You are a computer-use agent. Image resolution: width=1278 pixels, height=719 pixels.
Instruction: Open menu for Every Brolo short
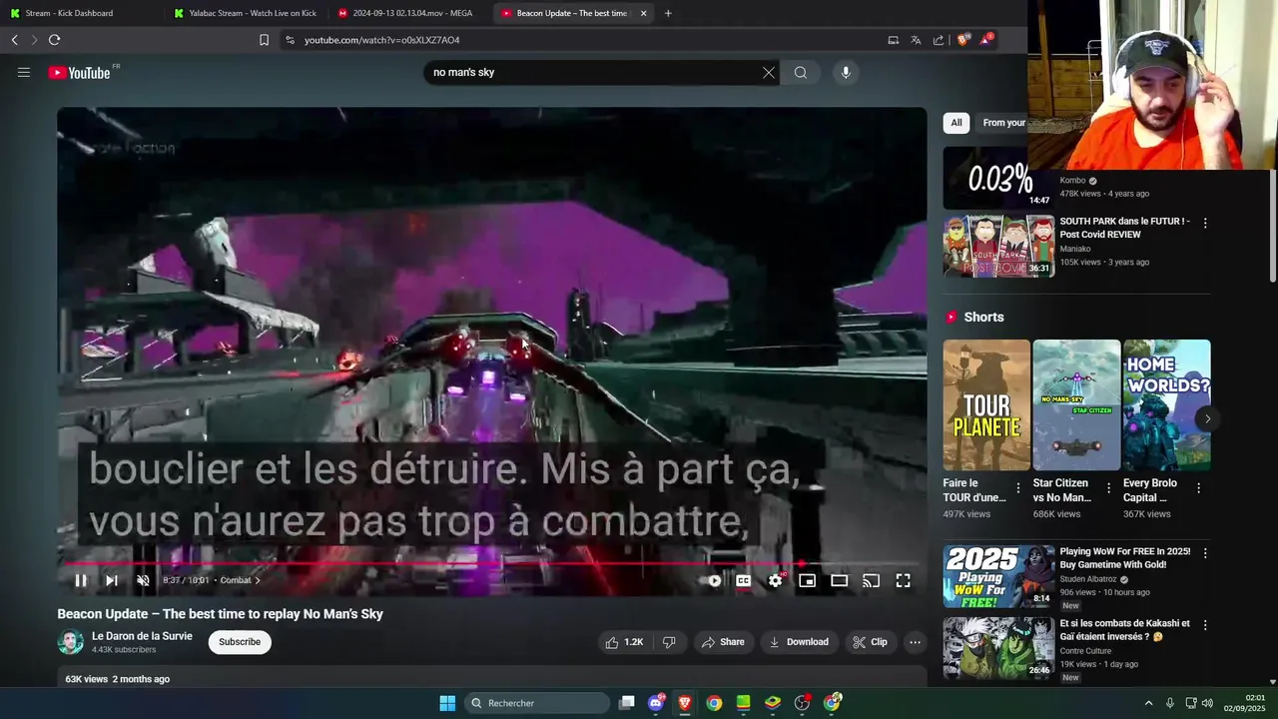pos(1198,488)
